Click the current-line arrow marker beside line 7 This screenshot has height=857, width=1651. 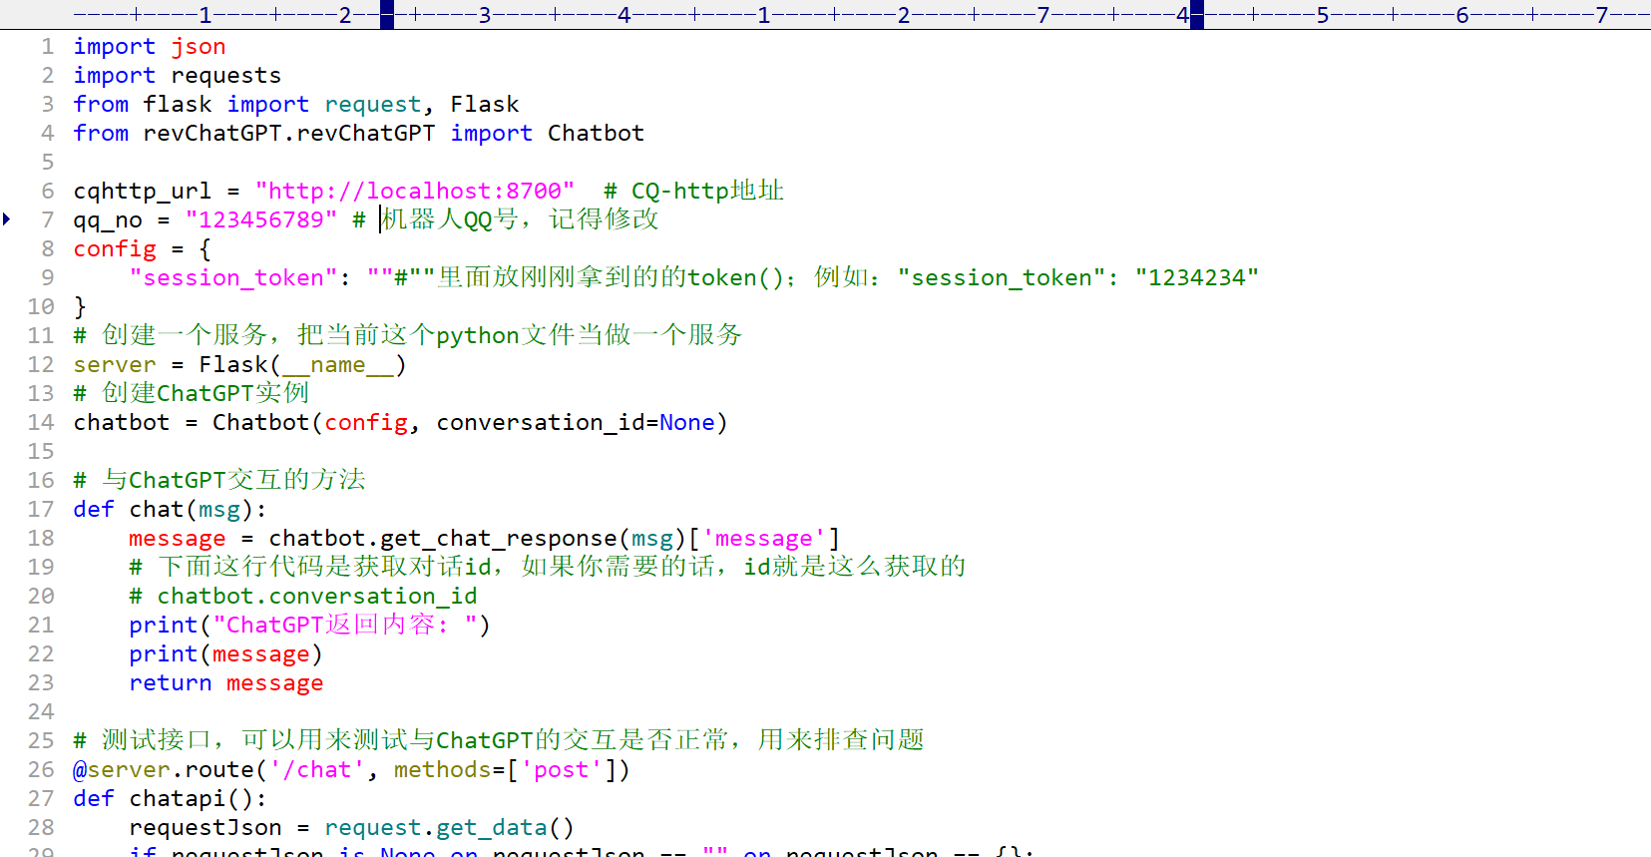6,218
